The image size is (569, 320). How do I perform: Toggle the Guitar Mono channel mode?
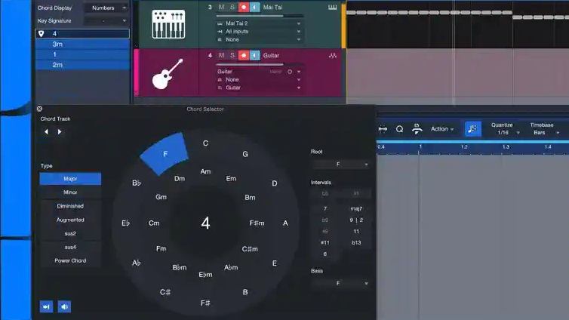click(x=290, y=72)
